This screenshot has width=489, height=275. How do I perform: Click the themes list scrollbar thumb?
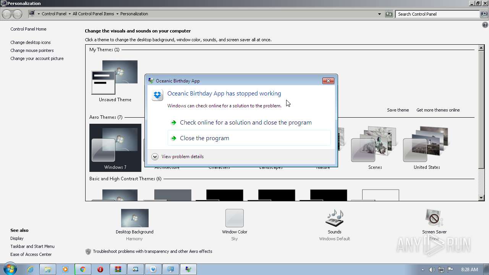(x=481, y=109)
